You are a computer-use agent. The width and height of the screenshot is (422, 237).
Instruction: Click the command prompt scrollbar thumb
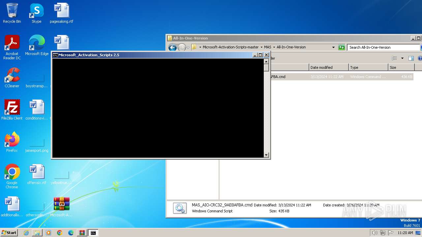[266, 68]
